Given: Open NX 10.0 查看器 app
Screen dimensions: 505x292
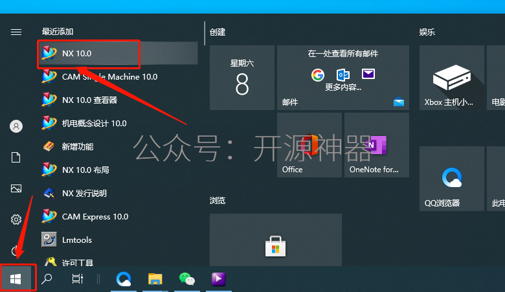Looking at the screenshot, I should click(118, 100).
